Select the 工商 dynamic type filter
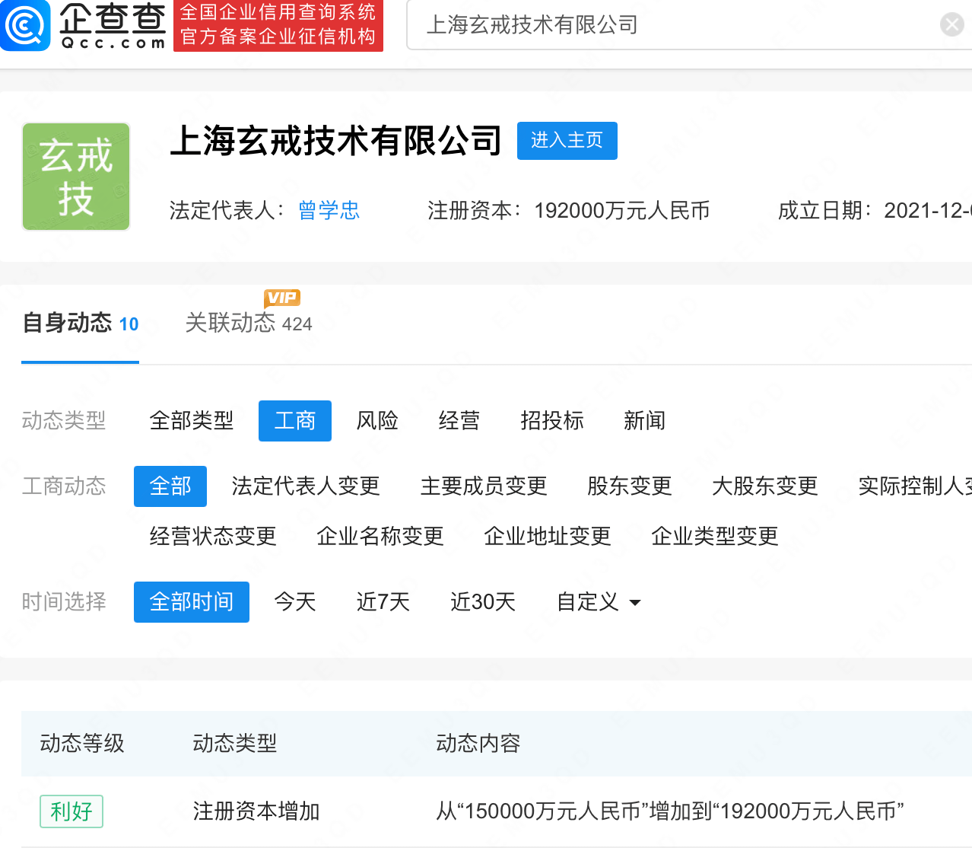 point(295,421)
